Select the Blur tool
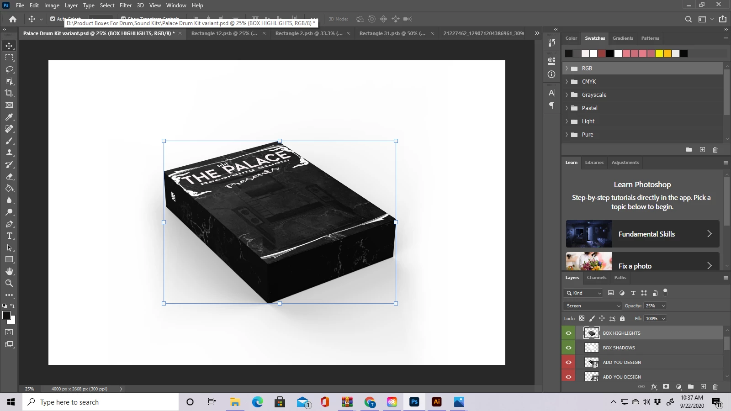This screenshot has width=731, height=411. pyautogui.click(x=9, y=200)
